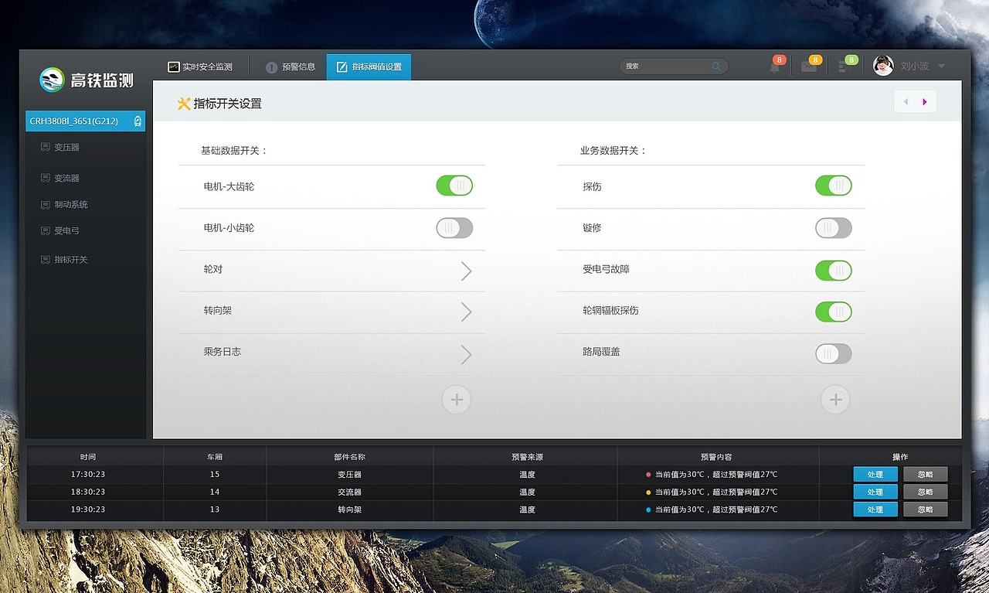Click 忽略 for the 19:30:23 转向架 alert
989x593 pixels.
click(x=926, y=510)
